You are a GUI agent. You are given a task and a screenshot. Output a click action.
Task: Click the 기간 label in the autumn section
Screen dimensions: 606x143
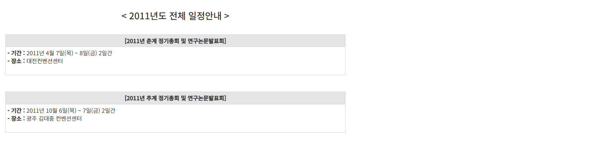16,110
